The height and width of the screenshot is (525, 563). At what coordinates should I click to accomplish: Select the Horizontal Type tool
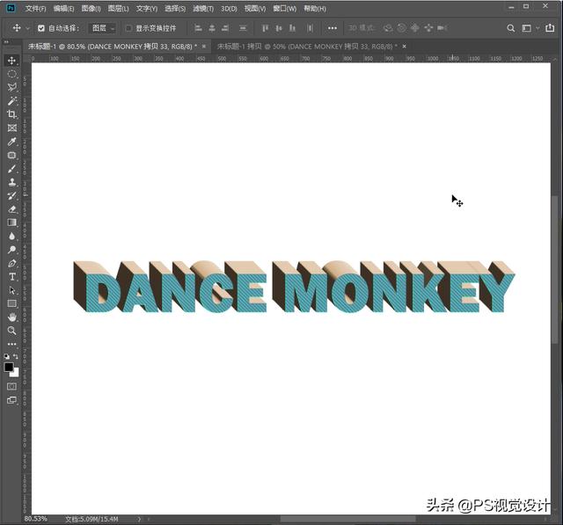11,277
